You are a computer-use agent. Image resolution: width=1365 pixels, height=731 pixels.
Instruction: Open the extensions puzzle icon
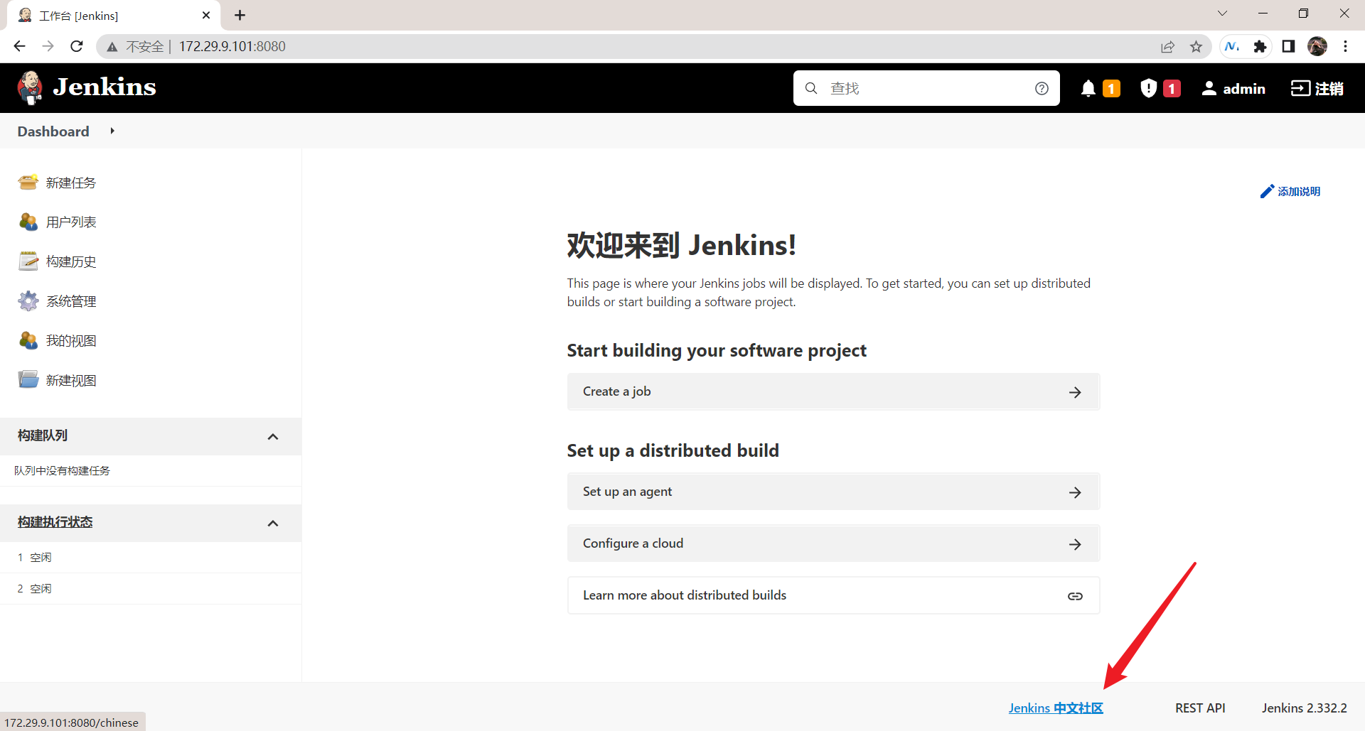(x=1260, y=46)
